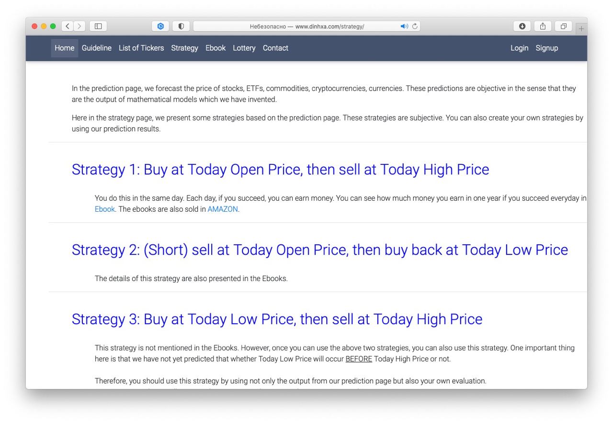The image size is (613, 423).
Task: Click the blue hexagon extension icon
Action: point(160,26)
